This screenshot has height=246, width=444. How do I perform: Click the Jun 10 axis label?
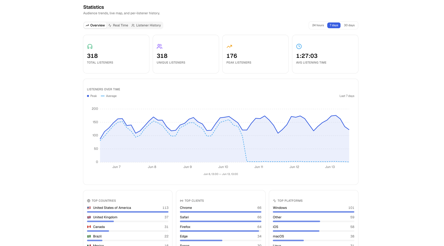click(223, 167)
